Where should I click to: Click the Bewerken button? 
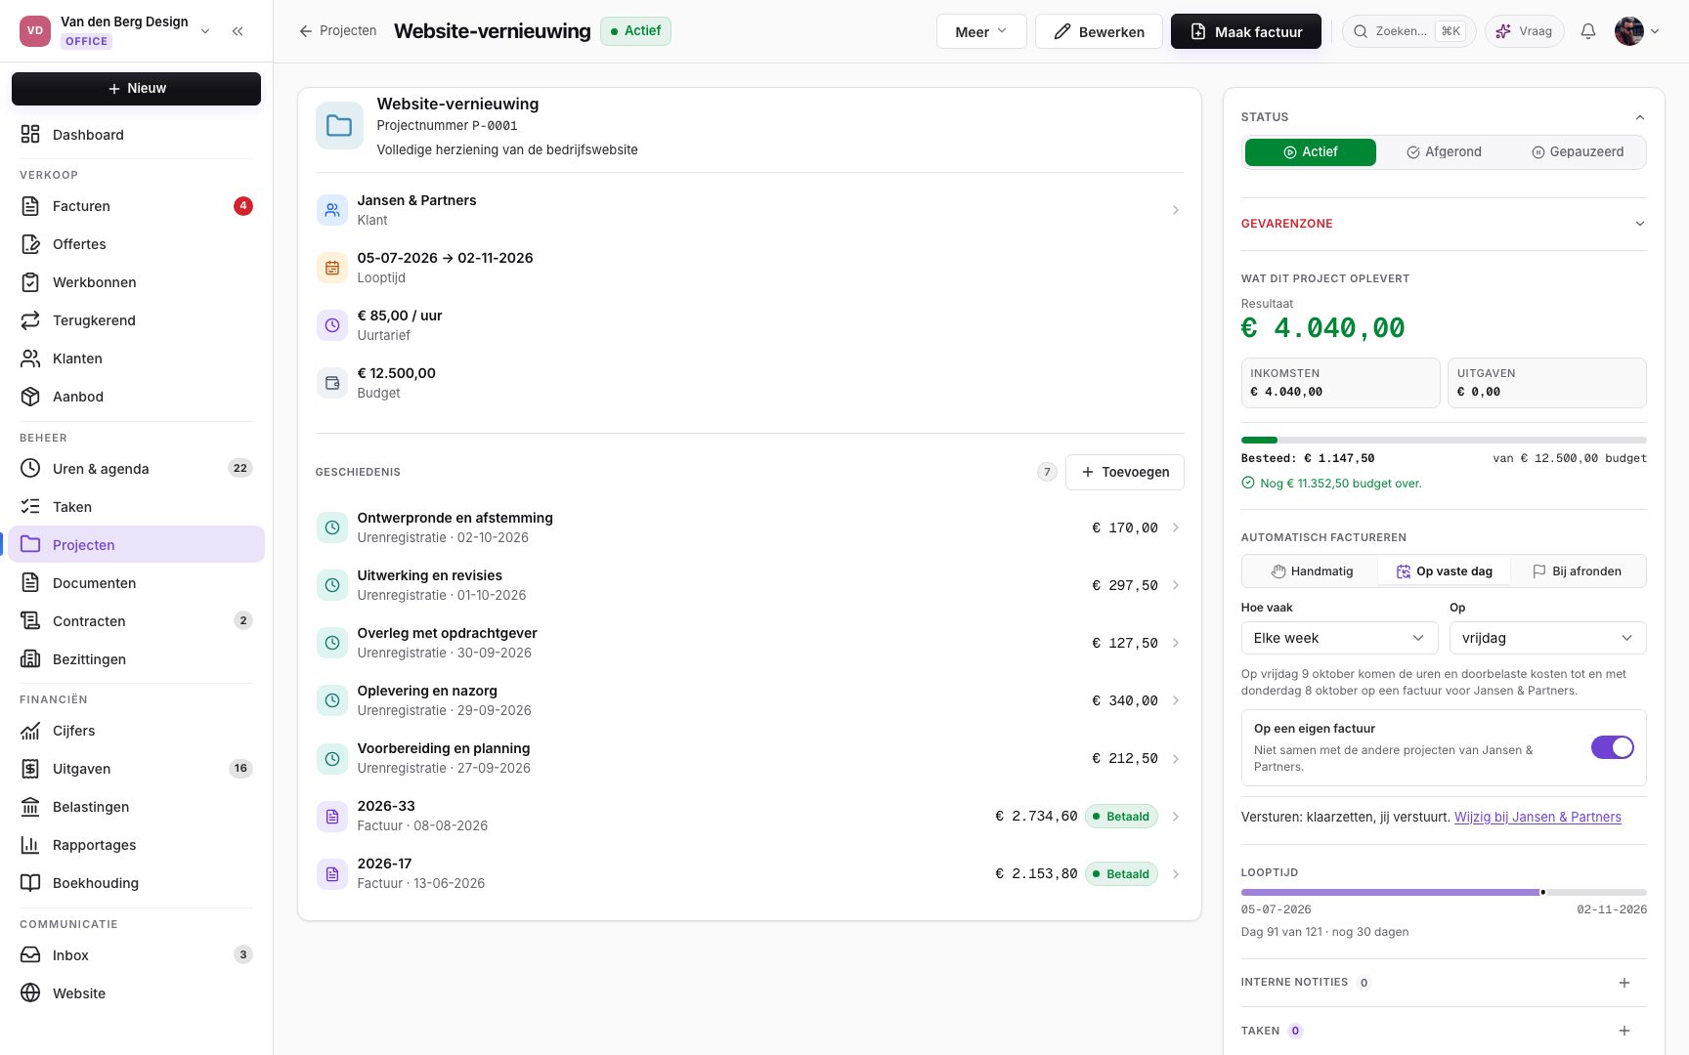pyautogui.click(x=1099, y=31)
